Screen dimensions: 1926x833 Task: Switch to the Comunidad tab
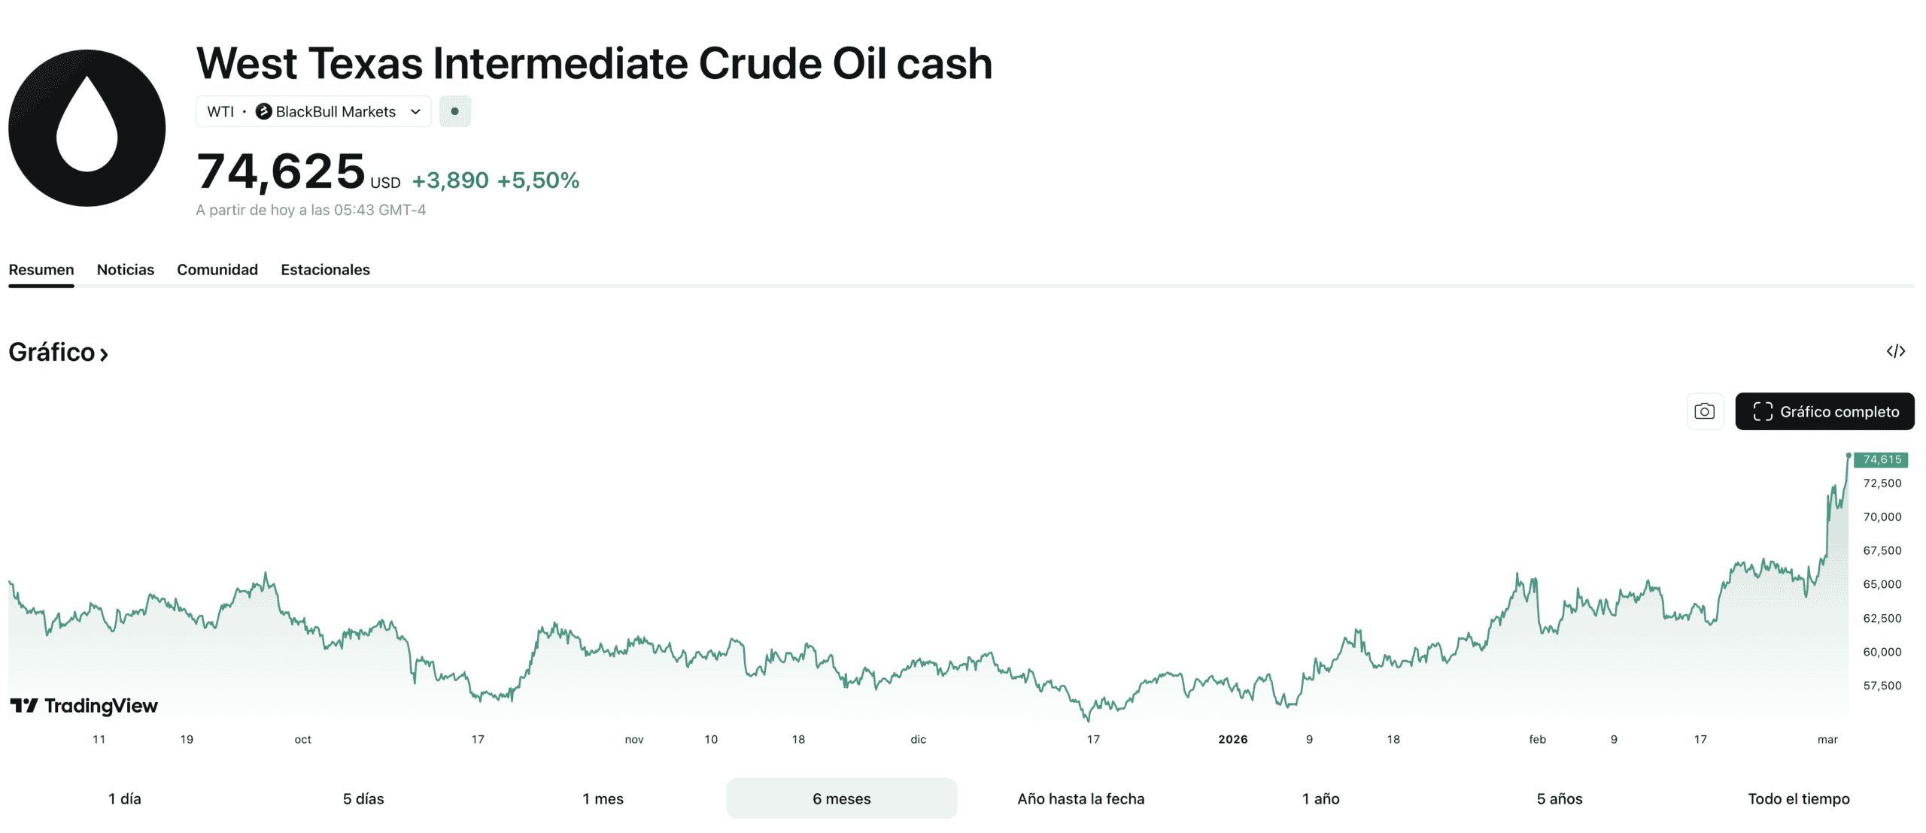coord(217,269)
